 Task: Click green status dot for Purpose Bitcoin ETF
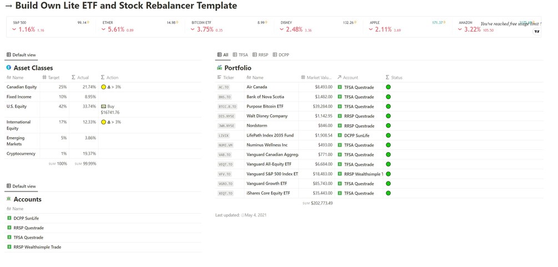pos(388,106)
